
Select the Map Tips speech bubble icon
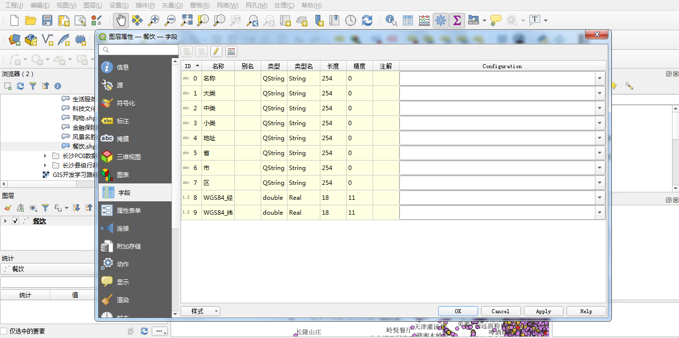point(495,20)
